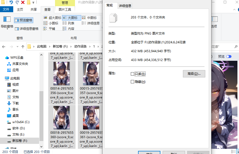Image resolution: width=239 pixels, height=154 pixels.
Task: Expand chevron after 此电脑 in breadcrumb
Action: [x=50, y=46]
